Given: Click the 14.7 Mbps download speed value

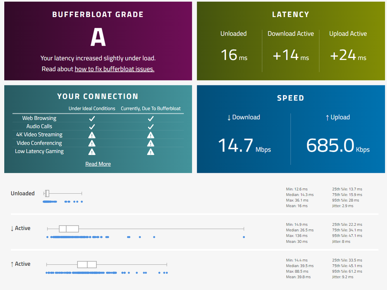Looking at the screenshot, I should [x=244, y=146].
